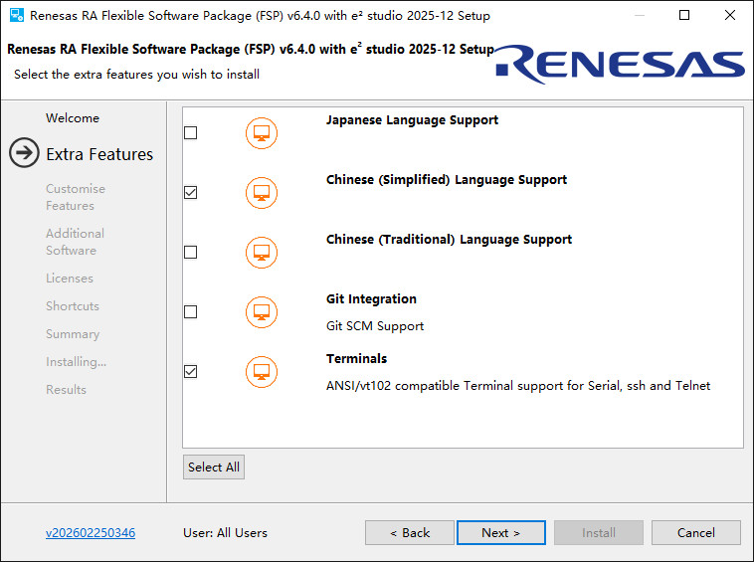The height and width of the screenshot is (562, 754).
Task: Click the Extra Features arrow step icon
Action: click(x=24, y=153)
